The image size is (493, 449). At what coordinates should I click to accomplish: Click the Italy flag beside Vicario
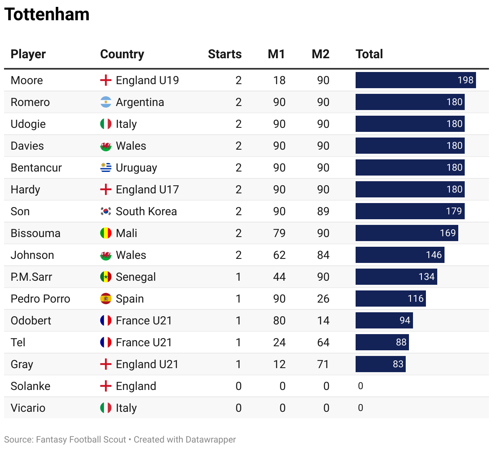pyautogui.click(x=106, y=408)
